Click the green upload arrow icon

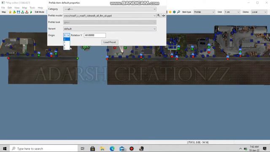tap(22, 12)
